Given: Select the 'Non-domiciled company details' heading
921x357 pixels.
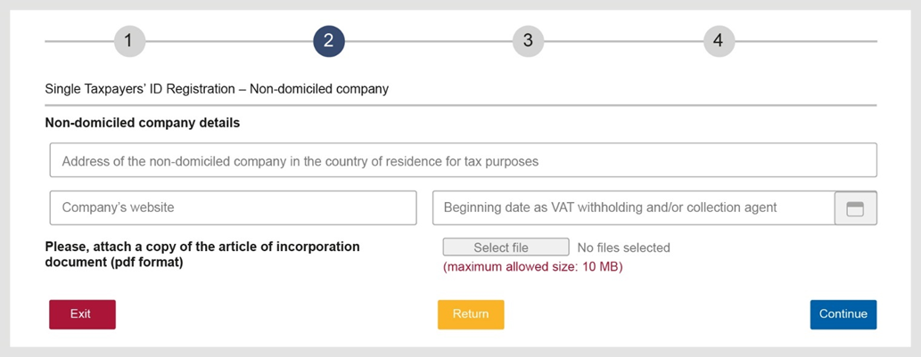Looking at the screenshot, I should click(x=142, y=124).
